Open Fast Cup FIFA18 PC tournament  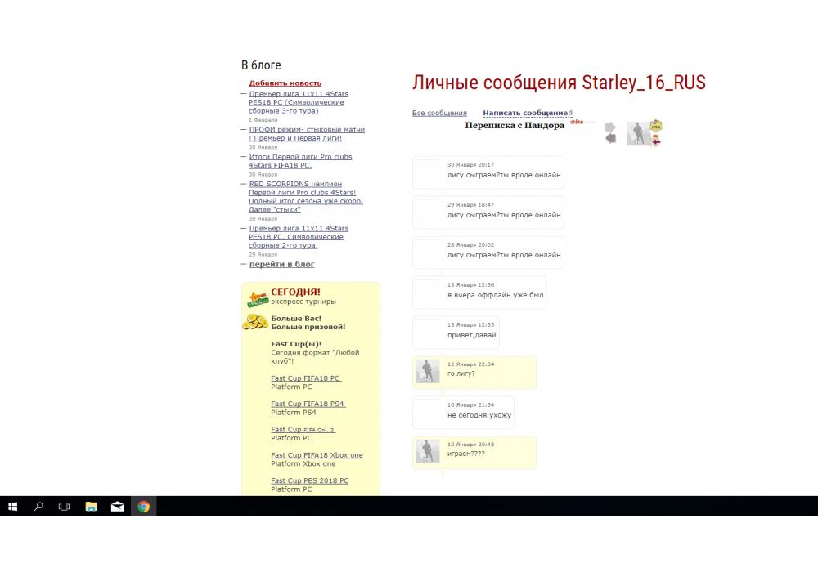coord(306,378)
